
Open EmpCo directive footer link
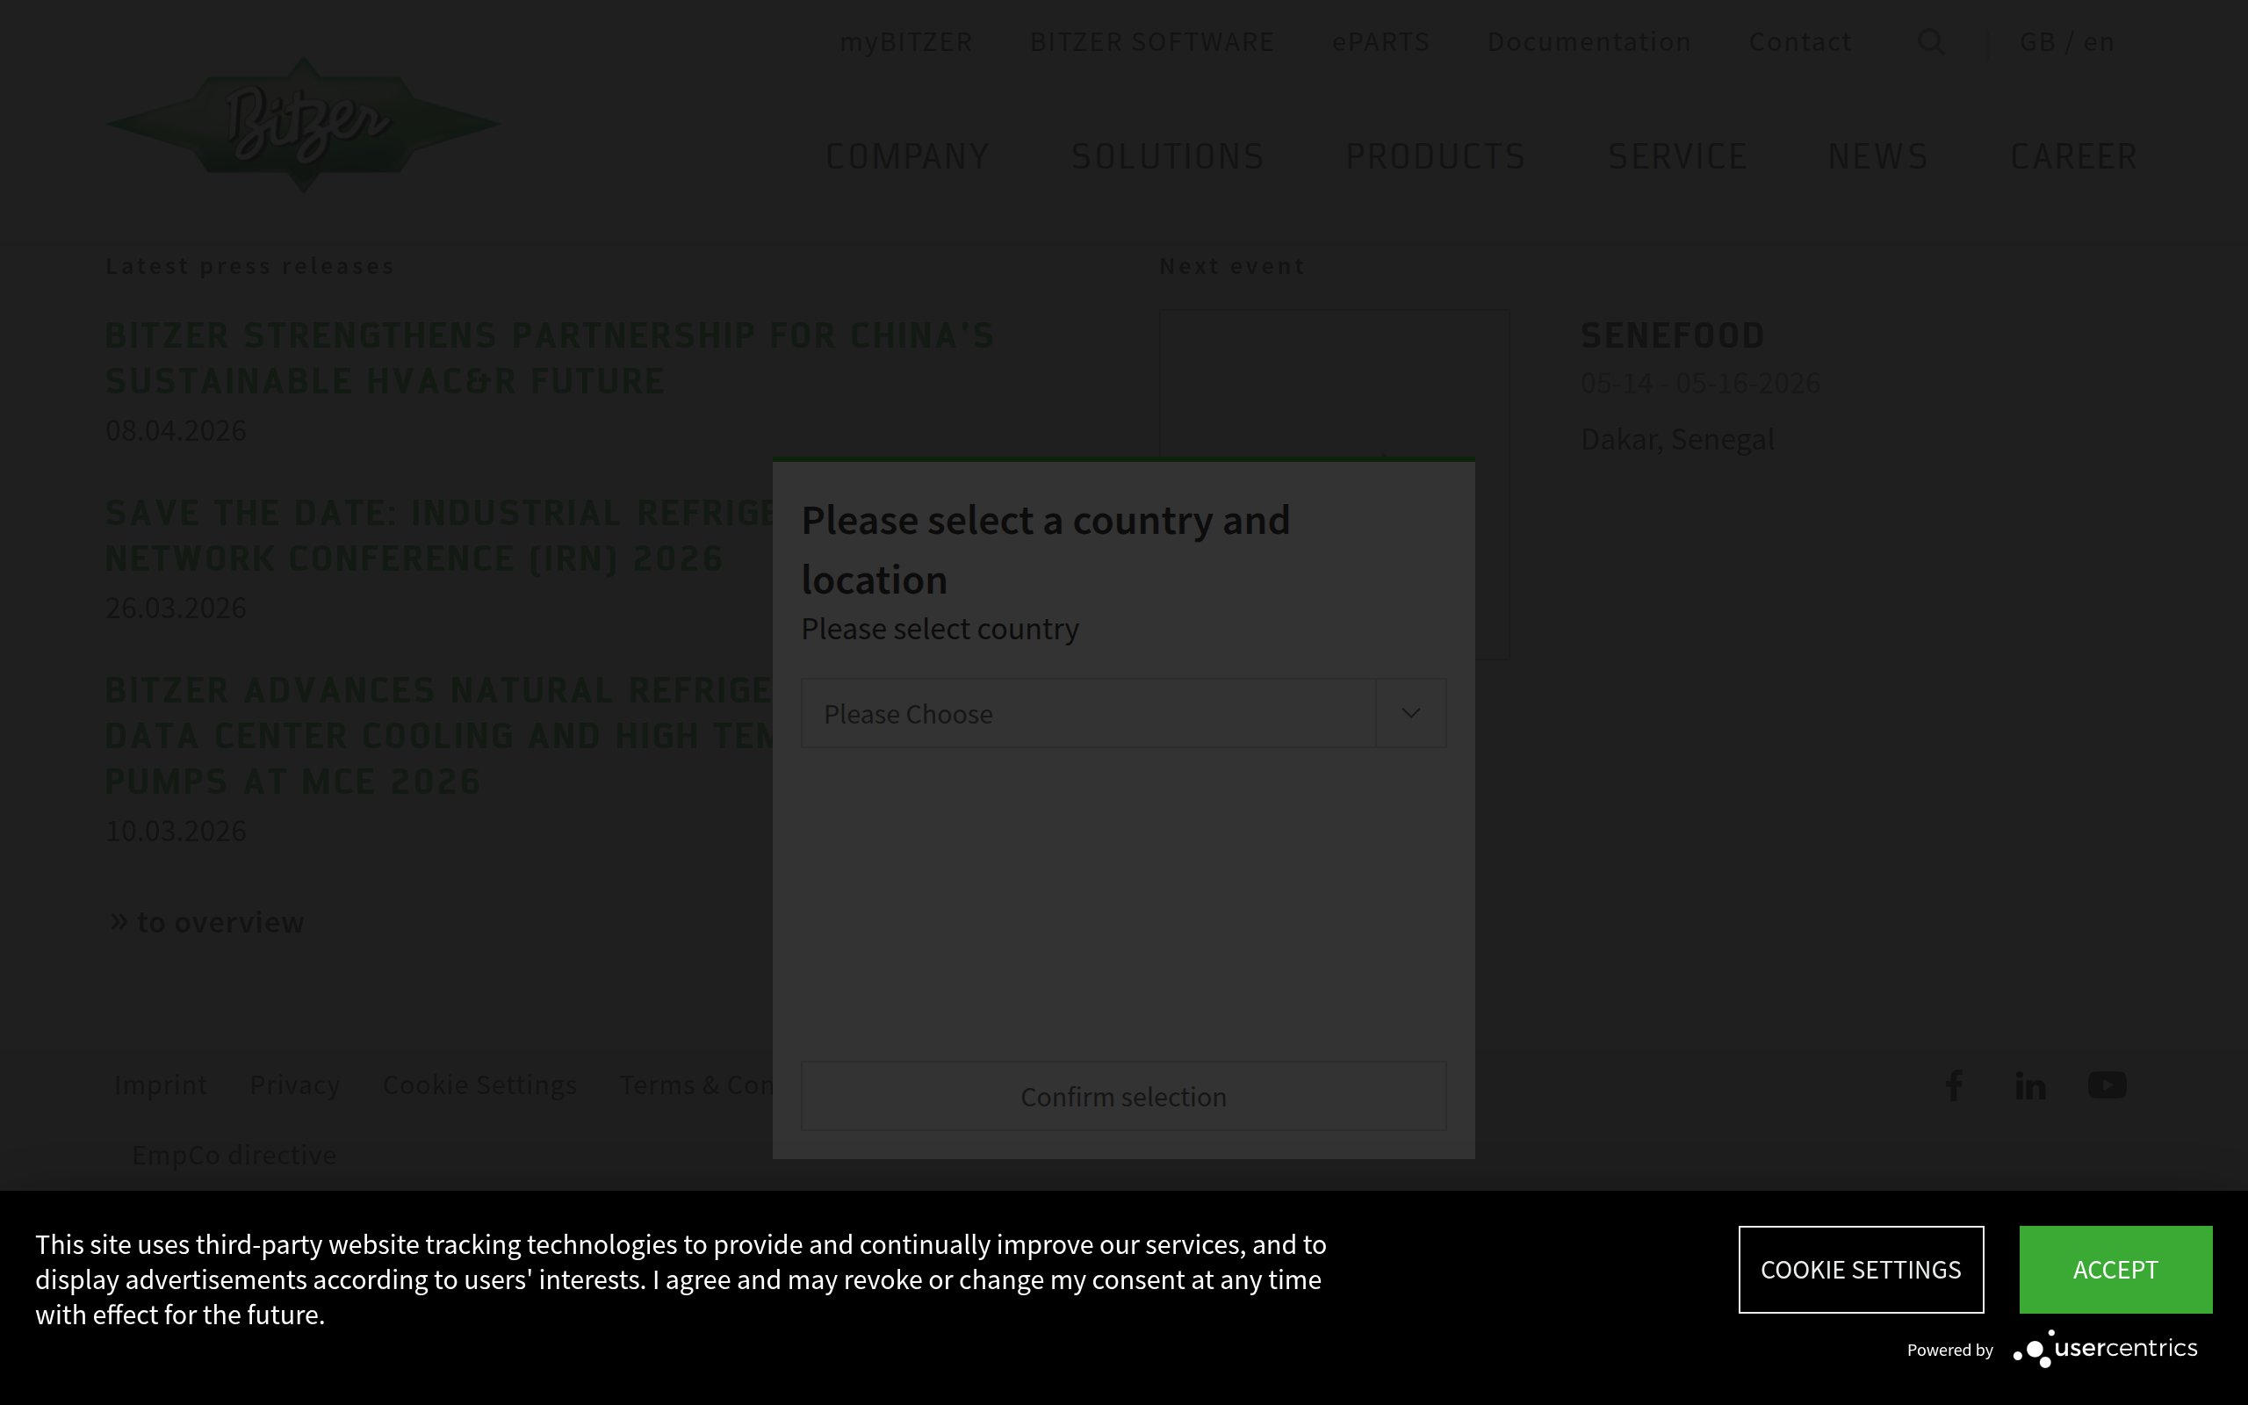pos(234,1155)
